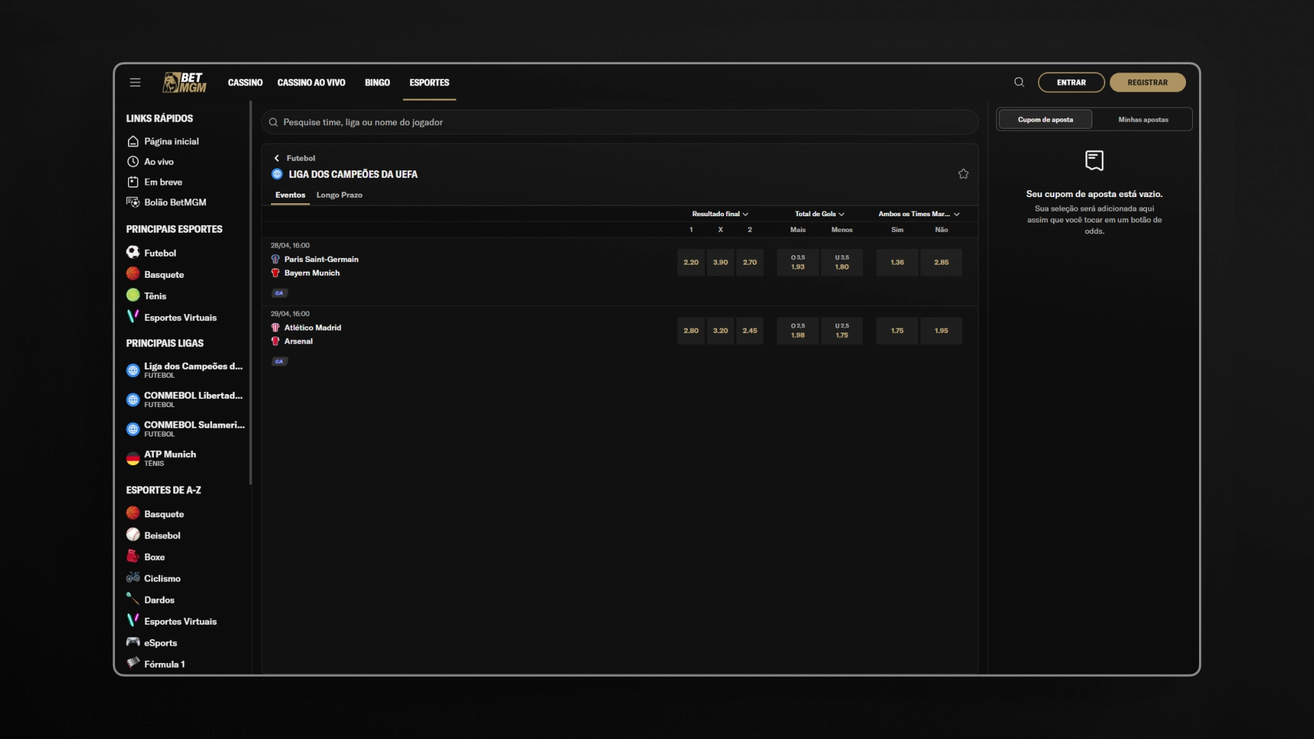Click the left sidebar scrollbar
Viewport: 1314px width, 739px height.
(x=250, y=293)
